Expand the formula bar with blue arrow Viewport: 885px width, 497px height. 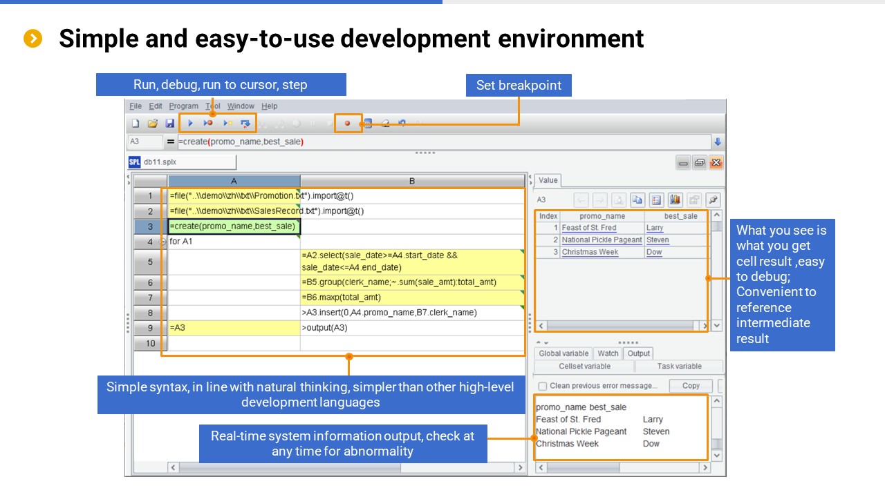[717, 142]
